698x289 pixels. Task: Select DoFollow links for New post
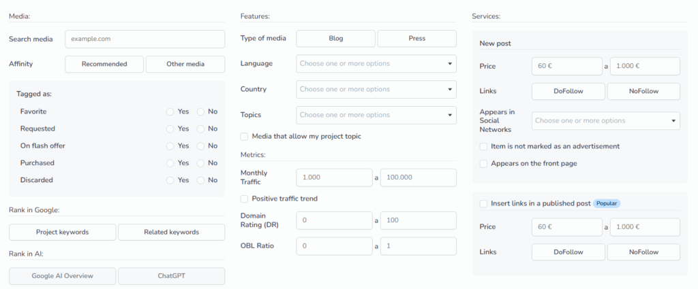(x=568, y=91)
